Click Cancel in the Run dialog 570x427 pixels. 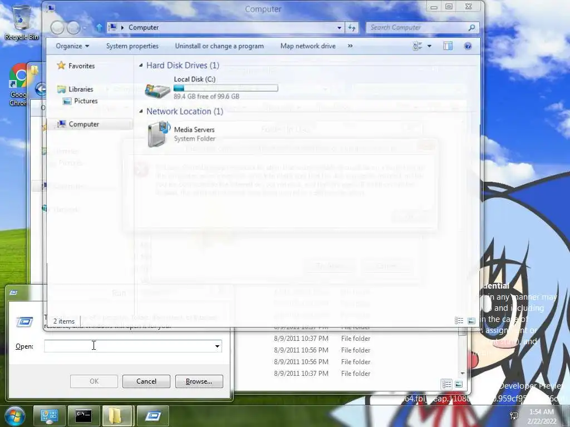coord(146,381)
